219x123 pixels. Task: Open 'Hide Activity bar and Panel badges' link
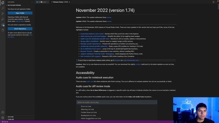click(93, 36)
